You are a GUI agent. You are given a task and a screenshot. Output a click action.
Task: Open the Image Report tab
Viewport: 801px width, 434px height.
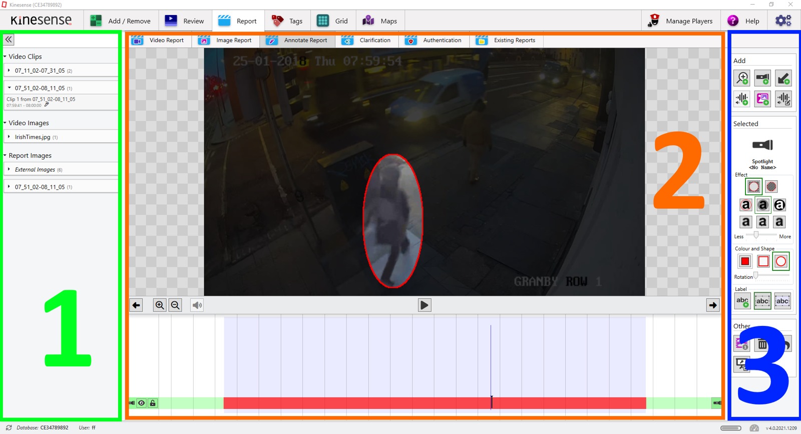225,41
